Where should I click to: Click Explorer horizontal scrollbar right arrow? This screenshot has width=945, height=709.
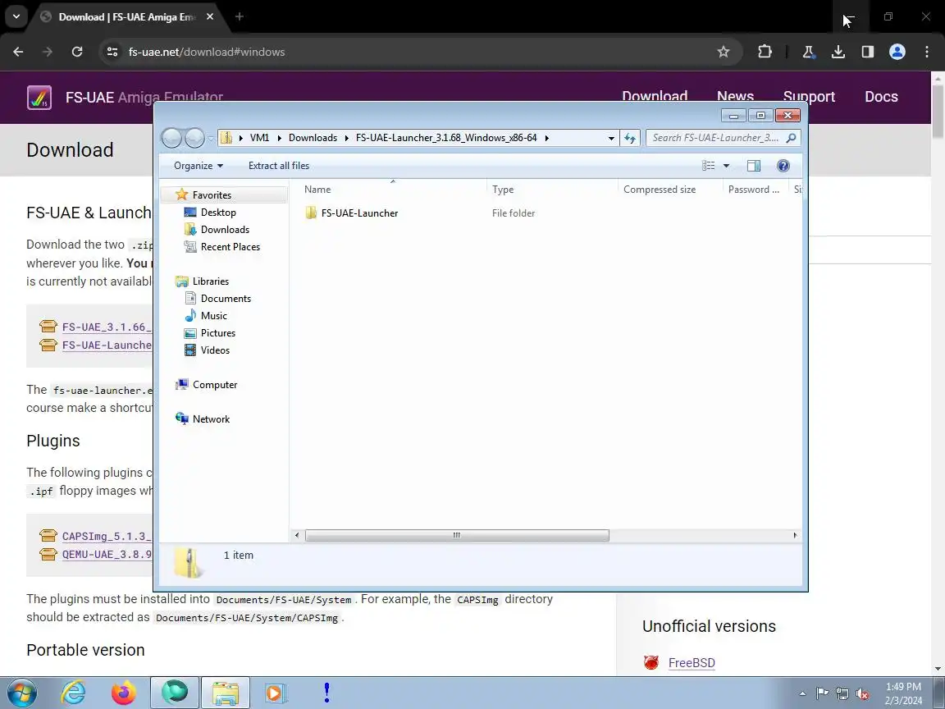pyautogui.click(x=795, y=535)
